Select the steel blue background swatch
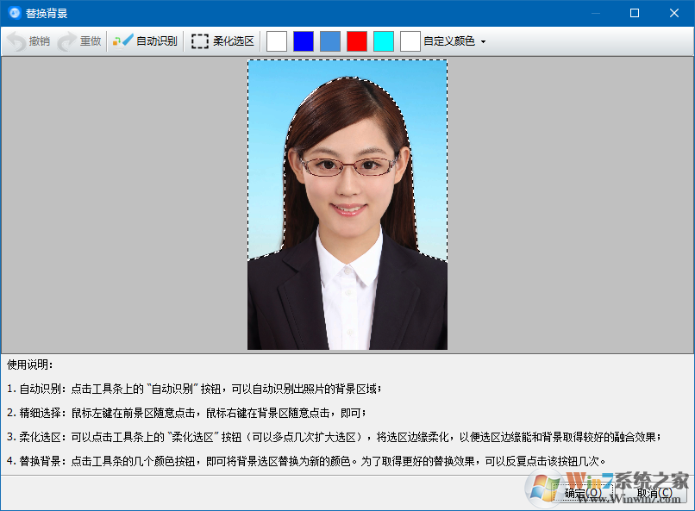This screenshot has width=695, height=511. (329, 41)
